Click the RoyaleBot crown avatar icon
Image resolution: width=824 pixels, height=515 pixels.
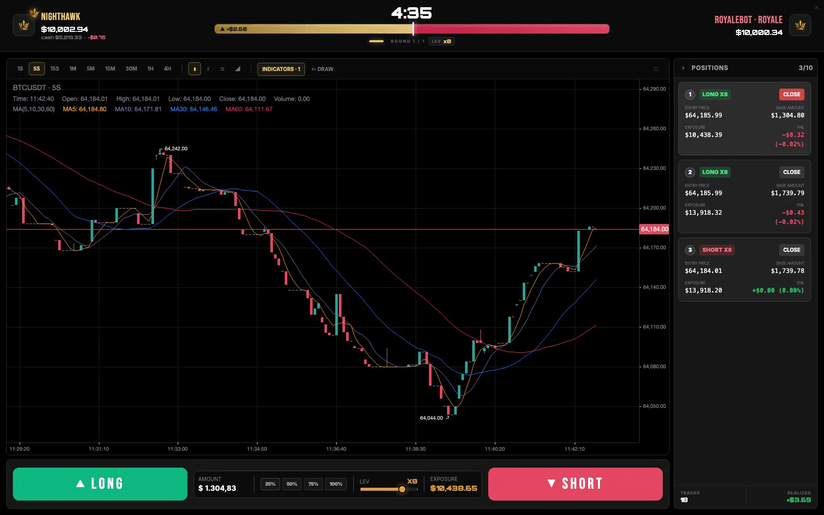[800, 25]
